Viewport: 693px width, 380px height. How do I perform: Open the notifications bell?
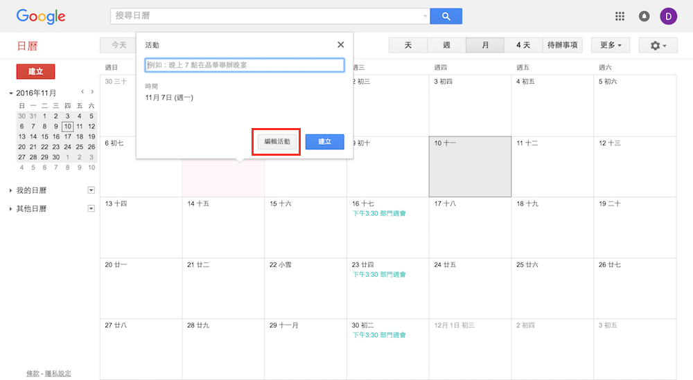644,16
